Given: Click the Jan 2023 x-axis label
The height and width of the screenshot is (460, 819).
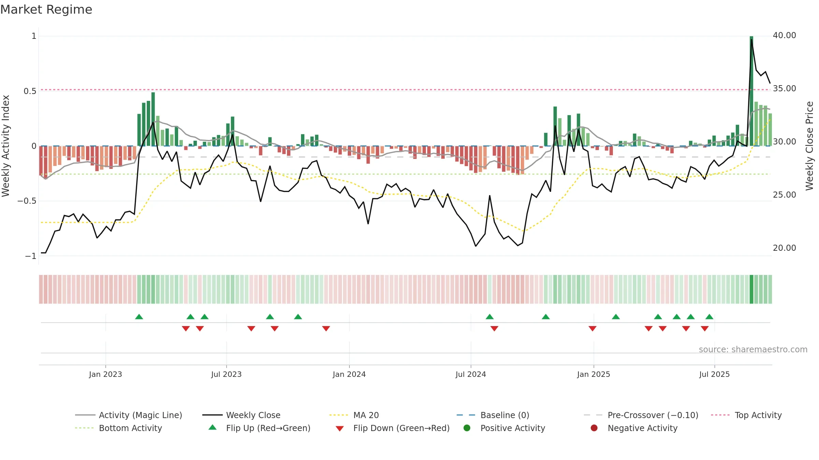Looking at the screenshot, I should coord(105,374).
